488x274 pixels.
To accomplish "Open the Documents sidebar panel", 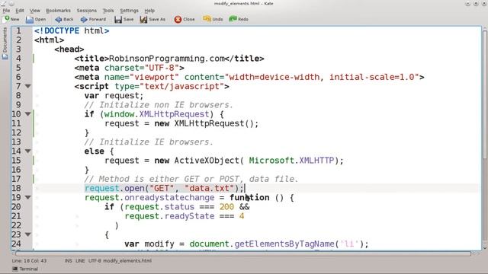I will 5,43.
